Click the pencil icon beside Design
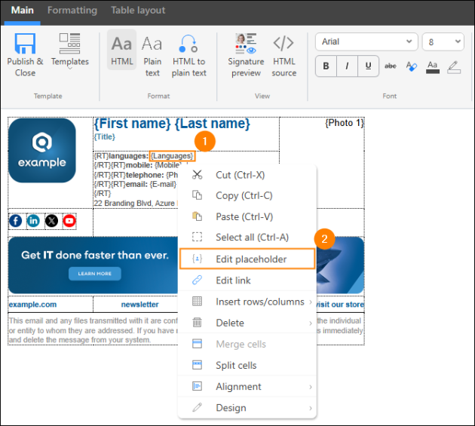Image resolution: width=475 pixels, height=426 pixels. 198,407
